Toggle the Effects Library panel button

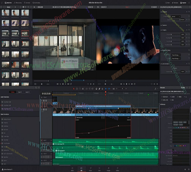coord(18,3)
